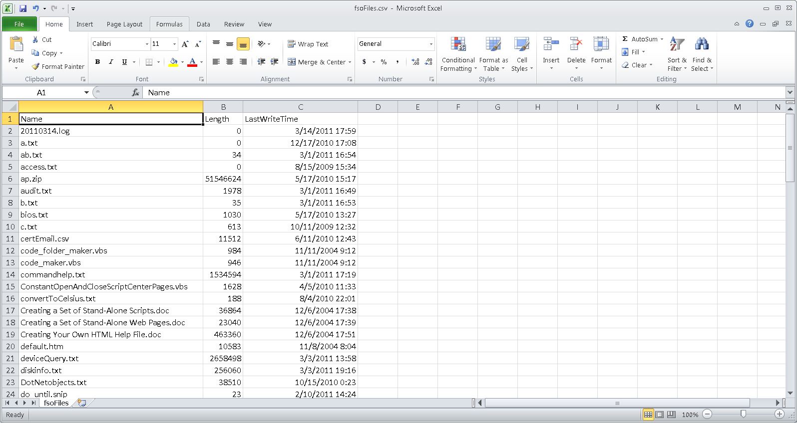Insert a new worksheet tab icon
797x423 pixels.
[x=81, y=403]
